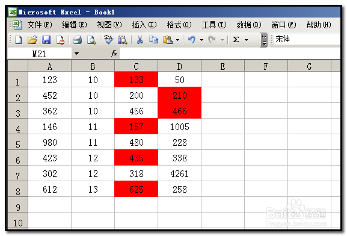The height and width of the screenshot is (236, 347).
Task: Select the red cell containing 210
Action: [179, 95]
